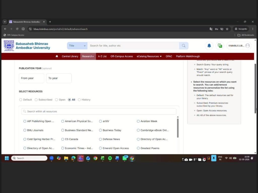Screen dimensions: 258x193
Task: Close the Babasaheb Bhimrao Ambedkar tab
Action: pyautogui.click(x=44, y=22)
